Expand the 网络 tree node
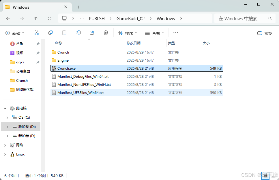279x180 pixels. coord(5,145)
